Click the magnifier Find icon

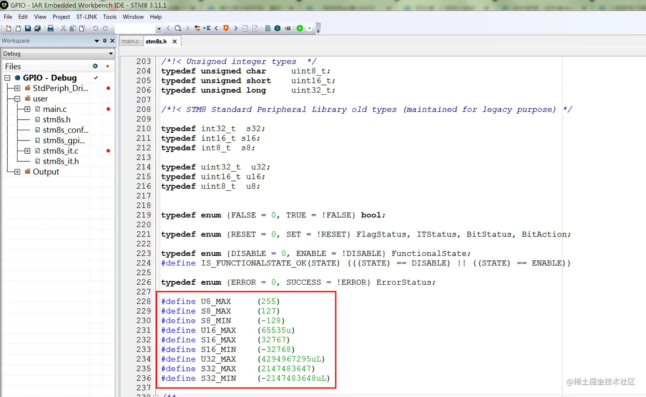point(178,28)
